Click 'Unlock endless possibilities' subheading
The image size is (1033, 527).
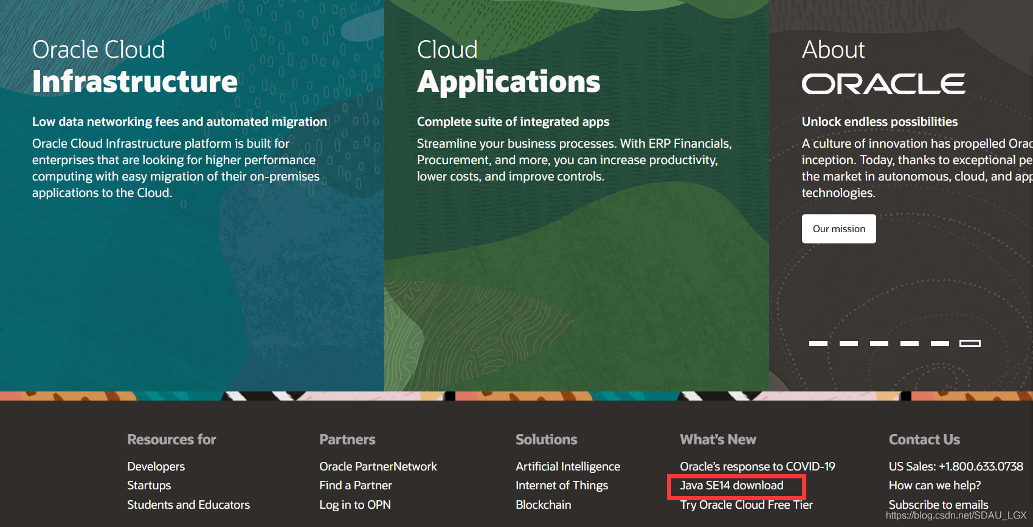[879, 122]
